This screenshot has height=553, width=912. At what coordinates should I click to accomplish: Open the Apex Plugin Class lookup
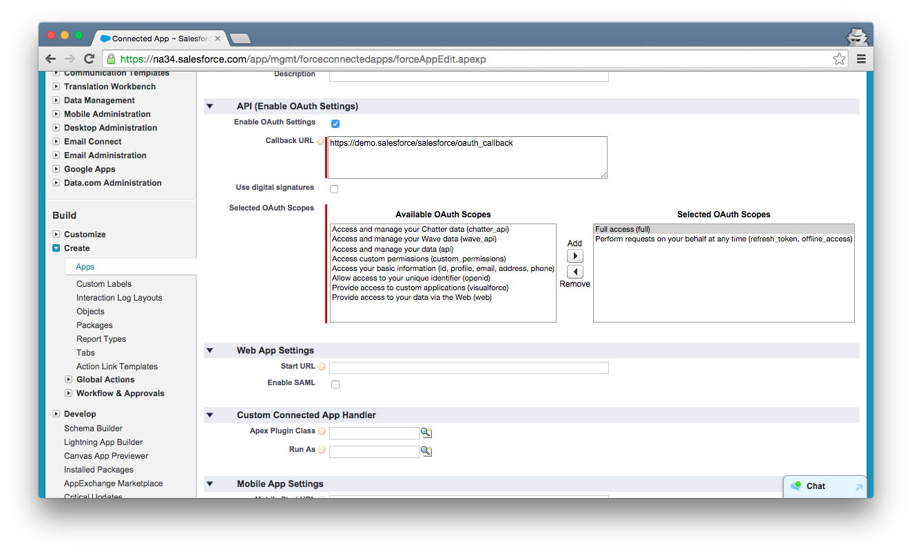coord(426,433)
